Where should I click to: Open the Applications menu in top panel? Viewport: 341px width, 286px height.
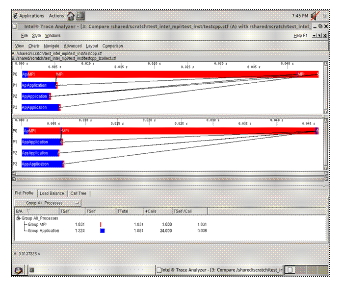(x=31, y=16)
